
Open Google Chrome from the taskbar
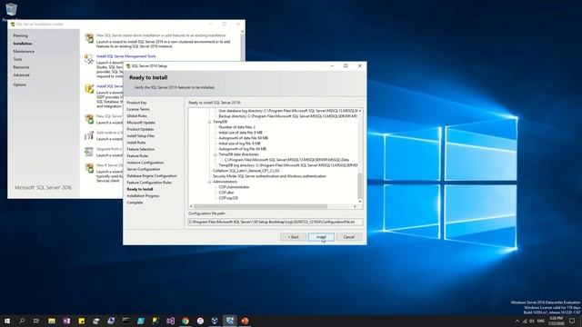[186, 321]
